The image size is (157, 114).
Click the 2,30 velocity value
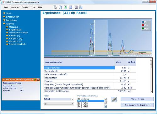click(x=124, y=88)
